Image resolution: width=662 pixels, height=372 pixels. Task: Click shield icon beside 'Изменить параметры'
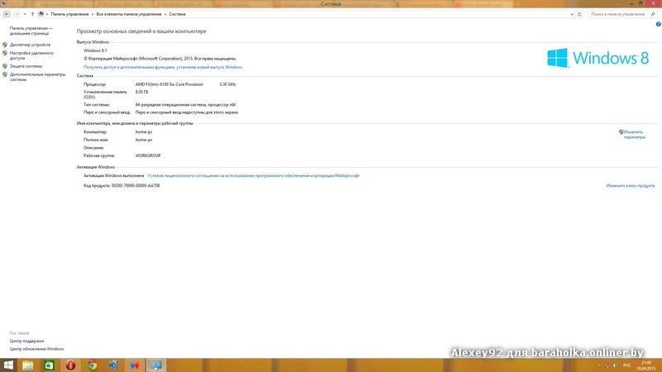coord(621,132)
